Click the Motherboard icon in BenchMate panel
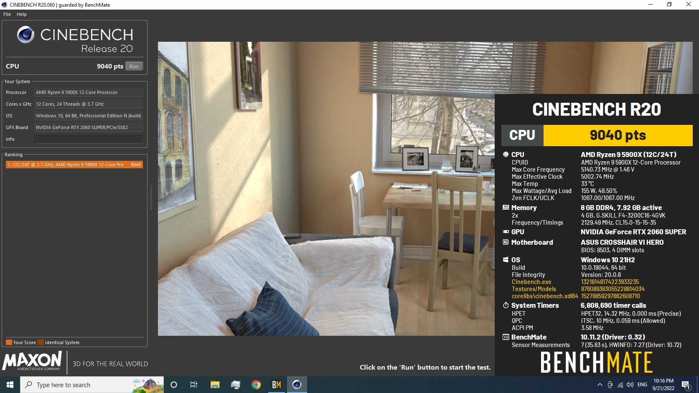Viewport: 699px width, 393px height. pos(506,242)
